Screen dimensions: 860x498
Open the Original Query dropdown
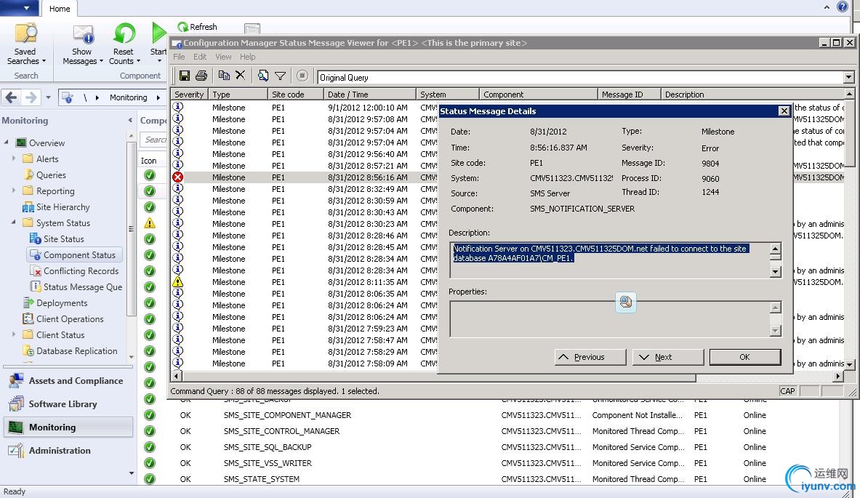[x=848, y=77]
